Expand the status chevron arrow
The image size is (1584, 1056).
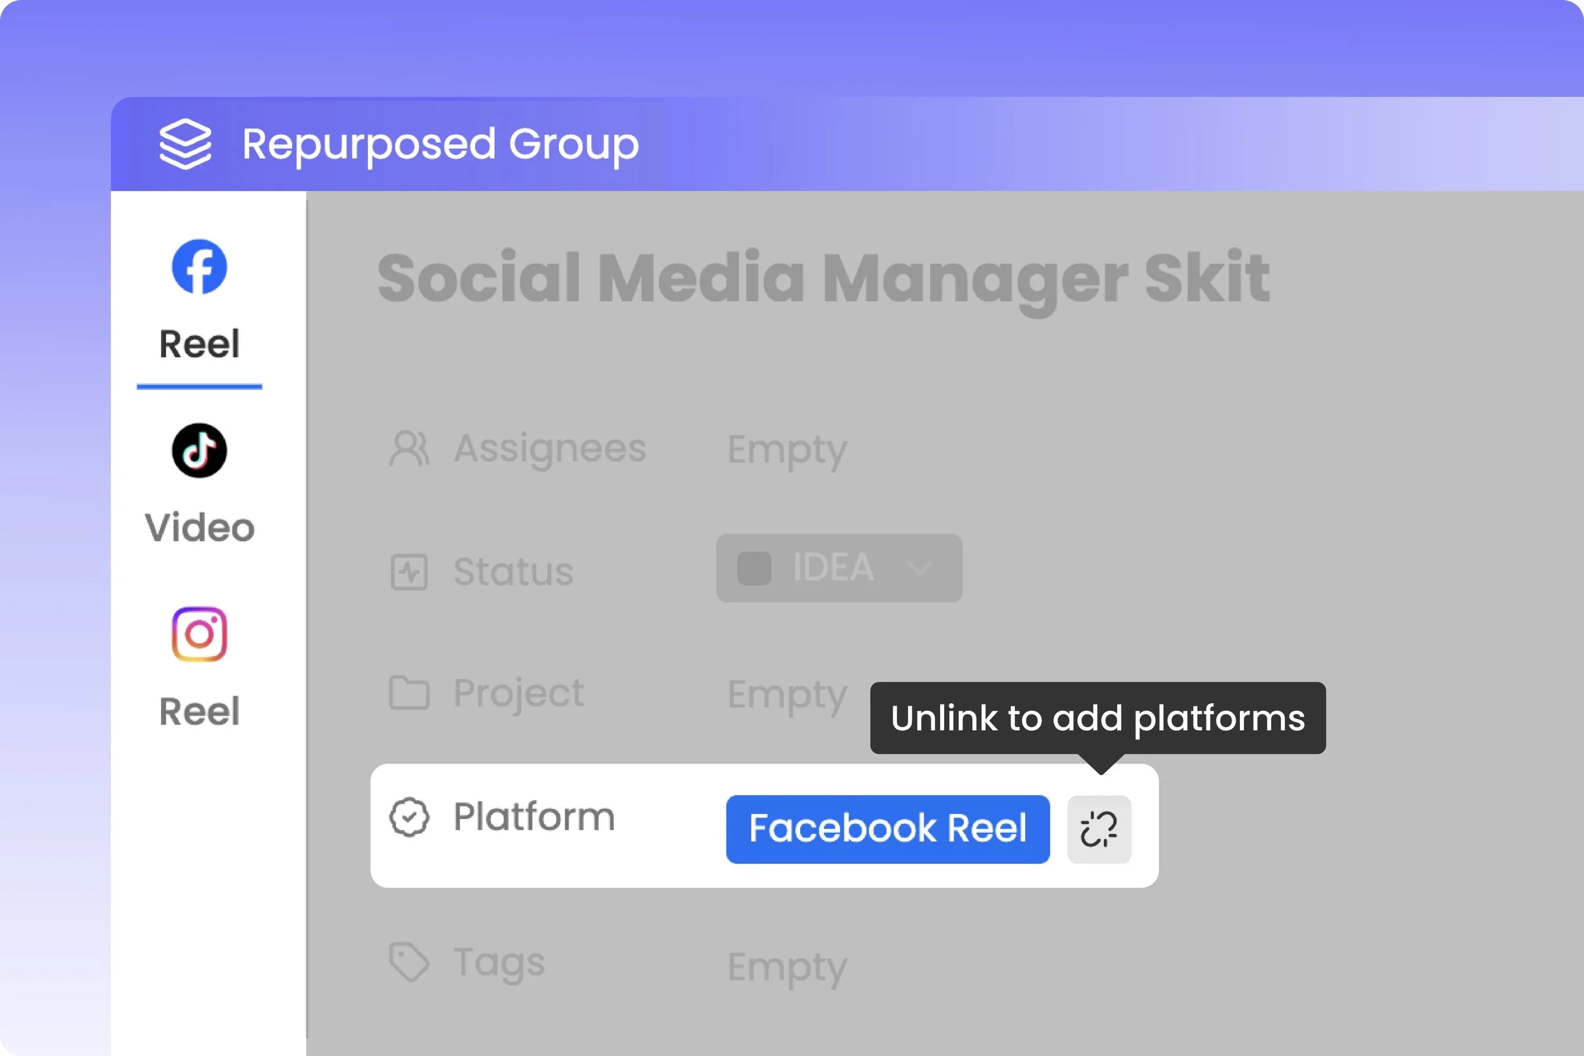tap(919, 568)
